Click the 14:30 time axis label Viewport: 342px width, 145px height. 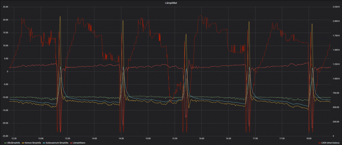121,138
